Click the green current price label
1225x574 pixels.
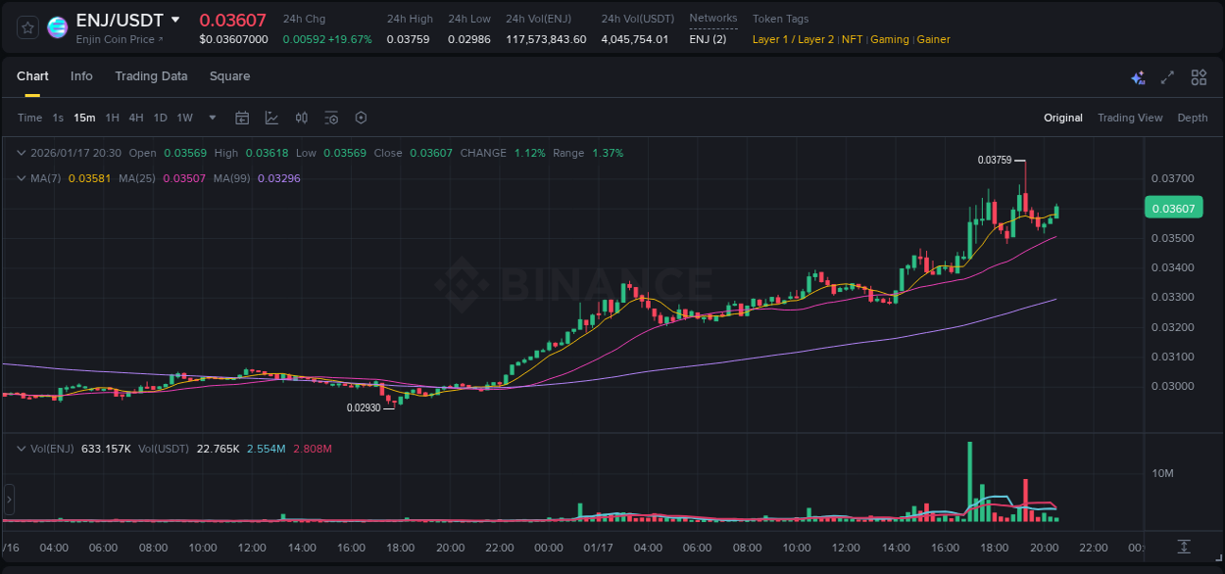coord(1172,208)
